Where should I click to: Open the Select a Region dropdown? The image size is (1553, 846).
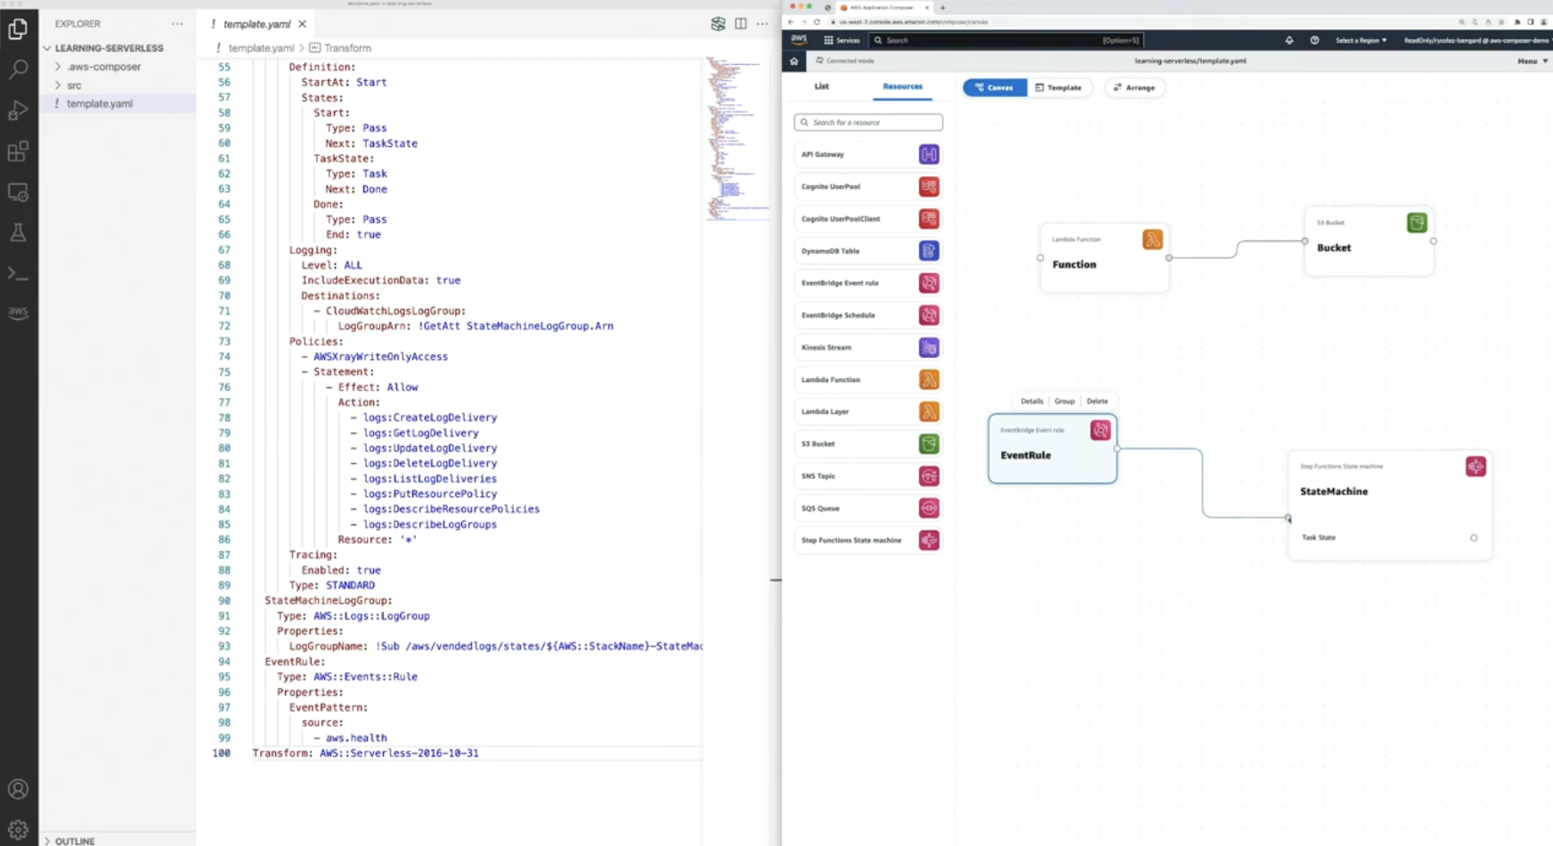[1361, 40]
